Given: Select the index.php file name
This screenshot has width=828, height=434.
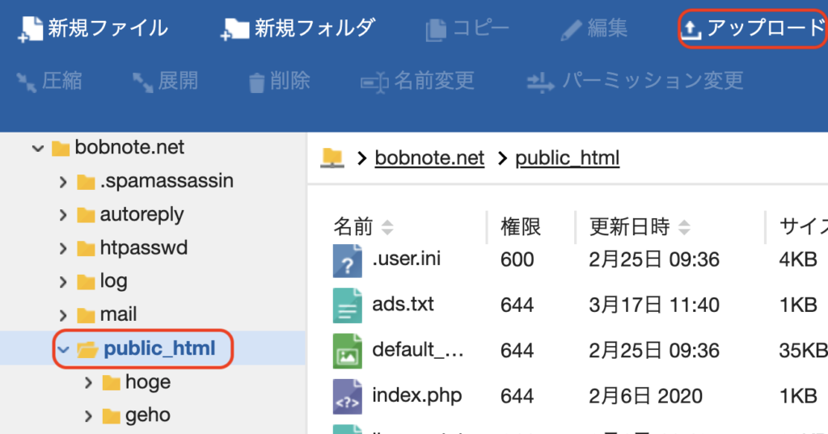Looking at the screenshot, I should pyautogui.click(x=416, y=395).
